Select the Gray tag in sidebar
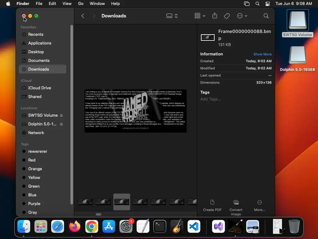This screenshot has height=239, width=318. coord(42,212)
